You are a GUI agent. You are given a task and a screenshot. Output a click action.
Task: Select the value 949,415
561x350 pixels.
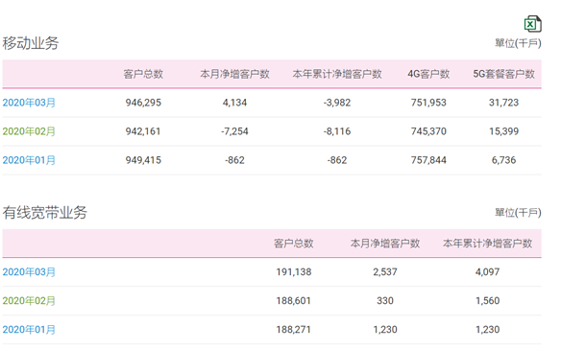(143, 160)
